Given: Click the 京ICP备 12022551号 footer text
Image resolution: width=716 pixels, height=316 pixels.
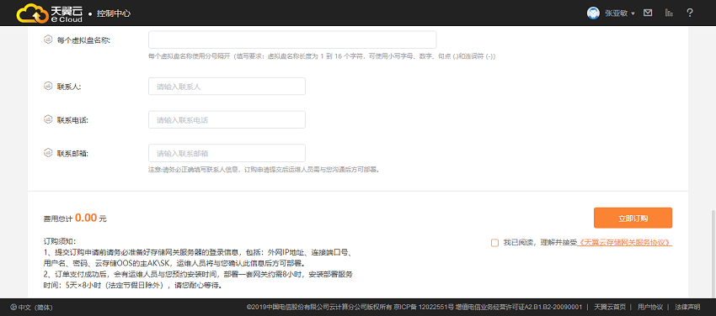Looking at the screenshot, I should [x=424, y=308].
